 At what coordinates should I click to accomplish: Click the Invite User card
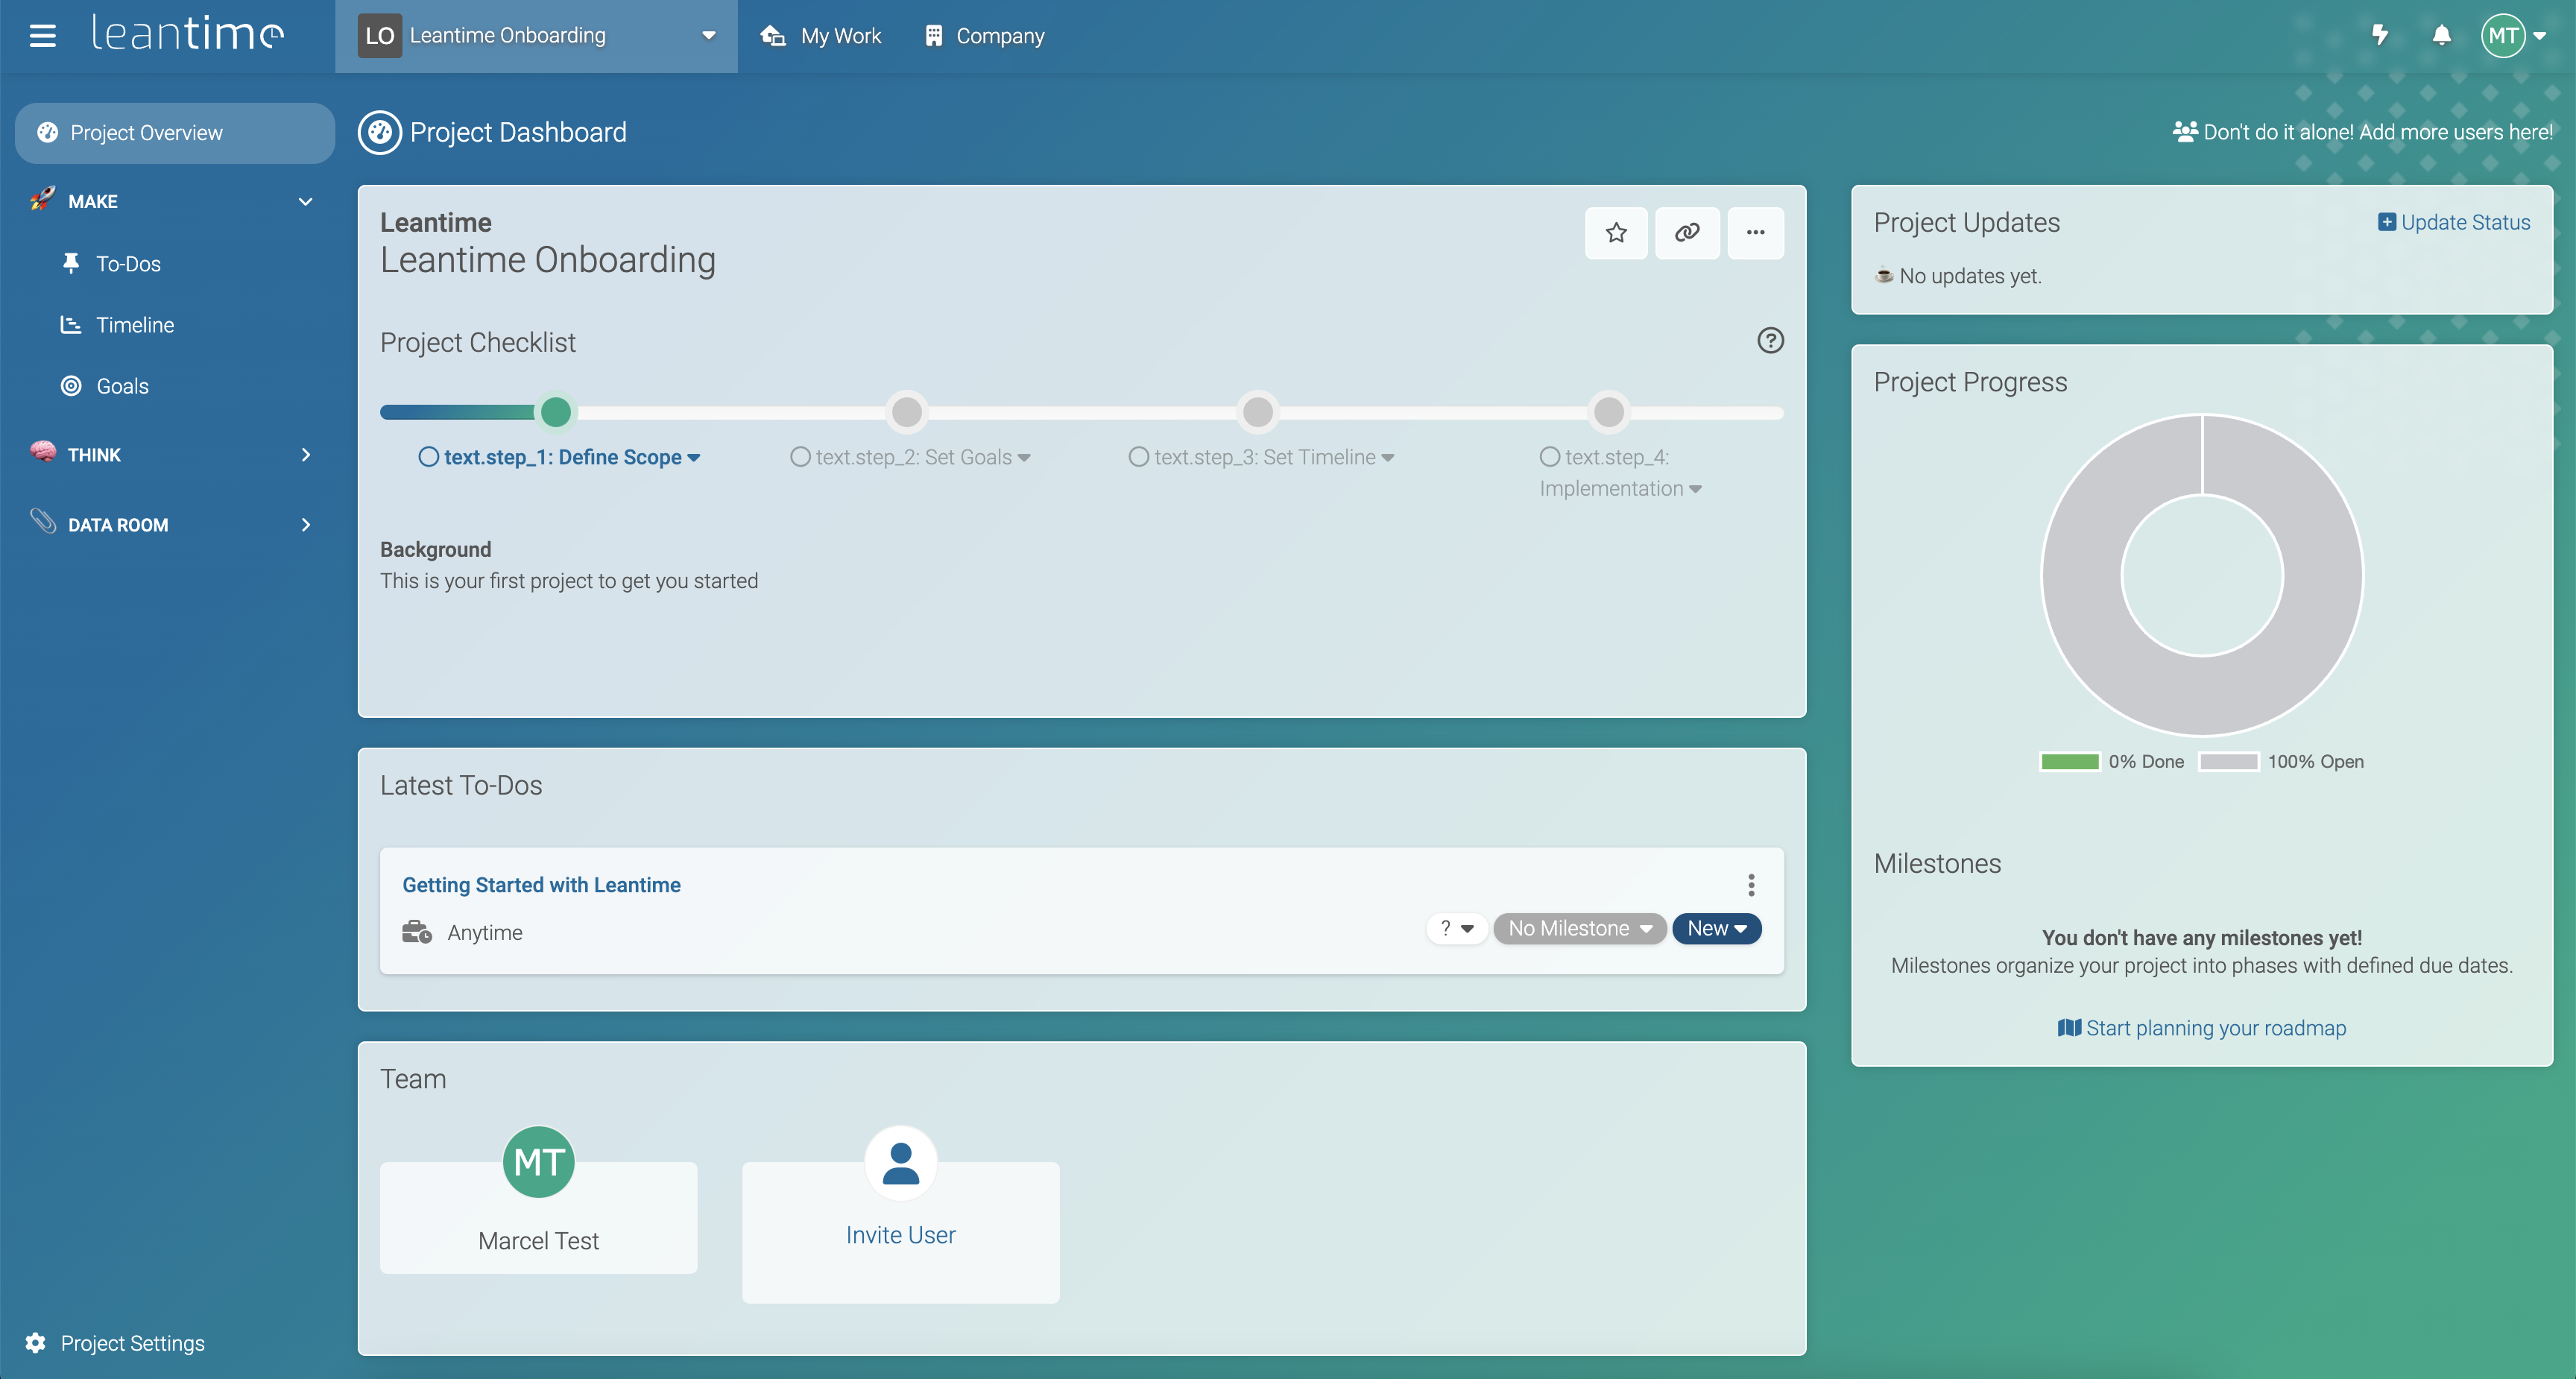(900, 1232)
